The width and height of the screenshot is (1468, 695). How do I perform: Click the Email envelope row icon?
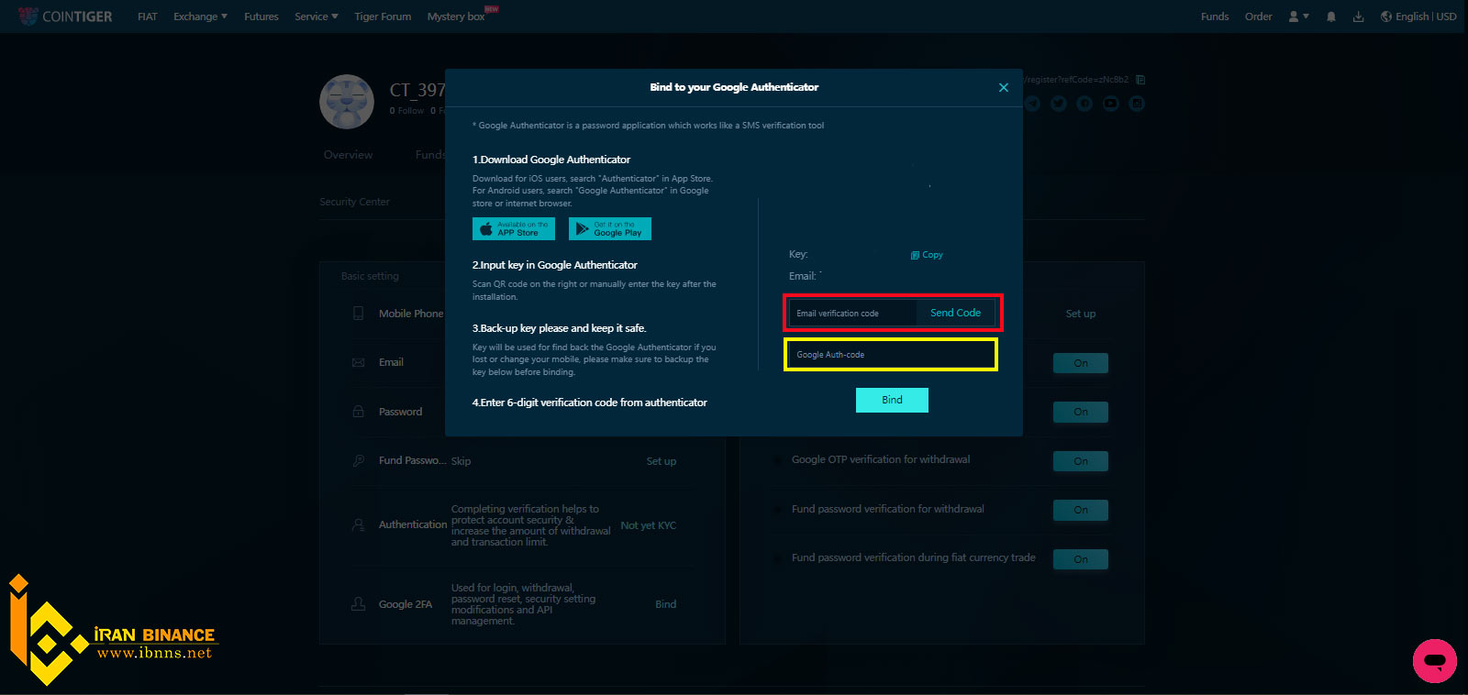(x=359, y=363)
